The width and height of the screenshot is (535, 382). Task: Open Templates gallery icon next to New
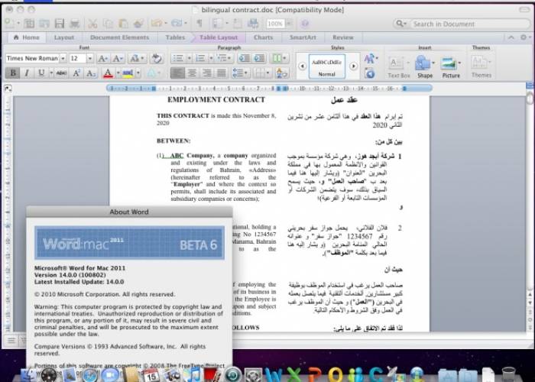click(29, 23)
